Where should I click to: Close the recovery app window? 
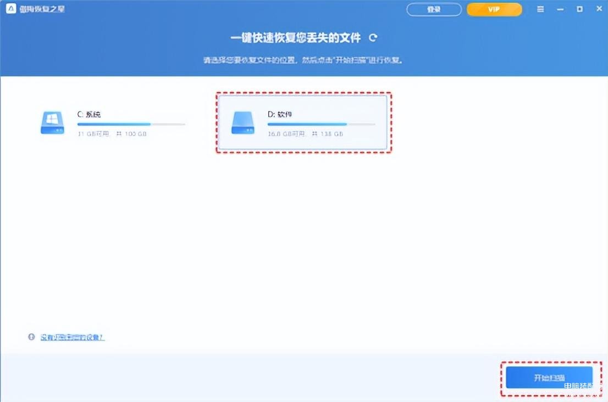(599, 9)
